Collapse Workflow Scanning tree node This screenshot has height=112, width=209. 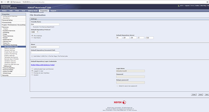pos(10,45)
